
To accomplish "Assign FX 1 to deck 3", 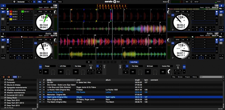I will [98, 69].
